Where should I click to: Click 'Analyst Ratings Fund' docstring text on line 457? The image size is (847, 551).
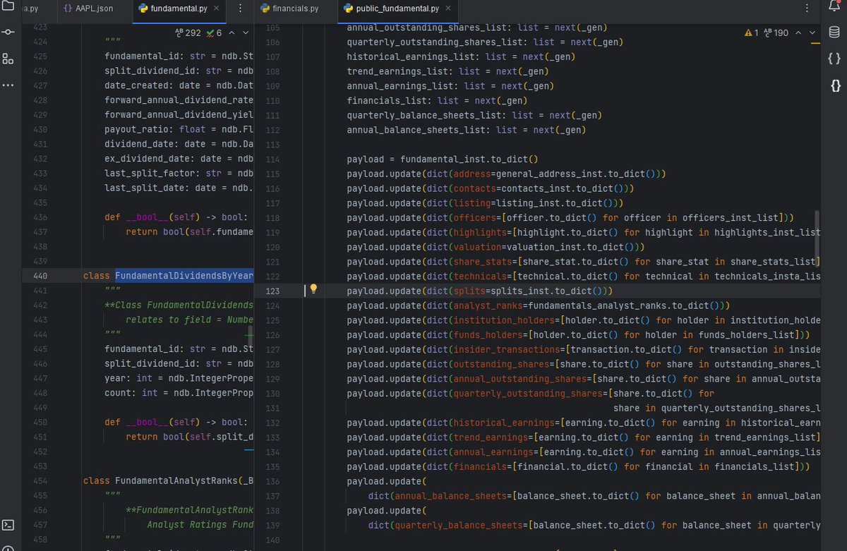coord(200,524)
